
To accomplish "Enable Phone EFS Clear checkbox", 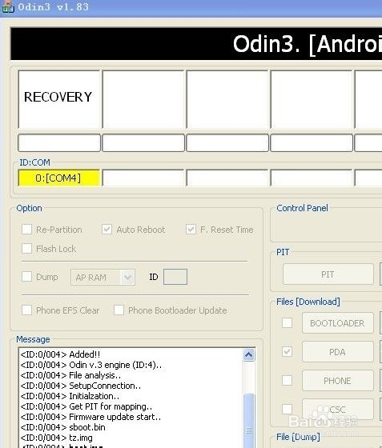I will tap(27, 310).
